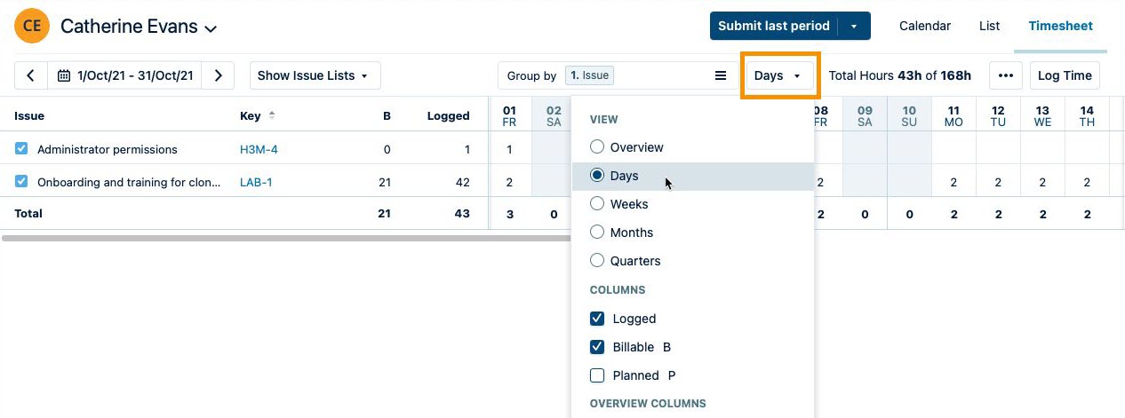Switch to the List tab
1125x418 pixels.
coord(989,27)
